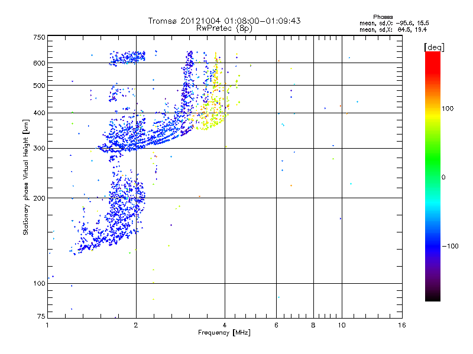The image size is (473, 354).
Task: Click the "RwPretec (8p)" subtitle
Action: [224, 28]
